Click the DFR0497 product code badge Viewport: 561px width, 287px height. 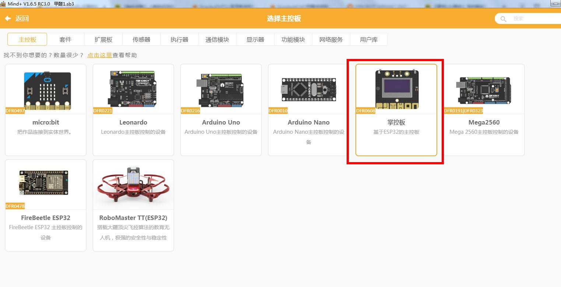[15, 111]
